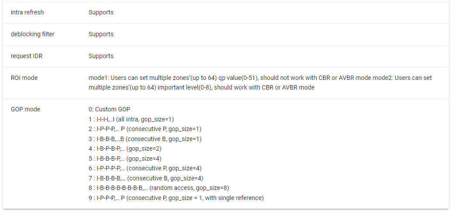The height and width of the screenshot is (214, 451).
Task: Click GOP mode 5 'I-B-B-B-P' line
Action: pos(125,159)
